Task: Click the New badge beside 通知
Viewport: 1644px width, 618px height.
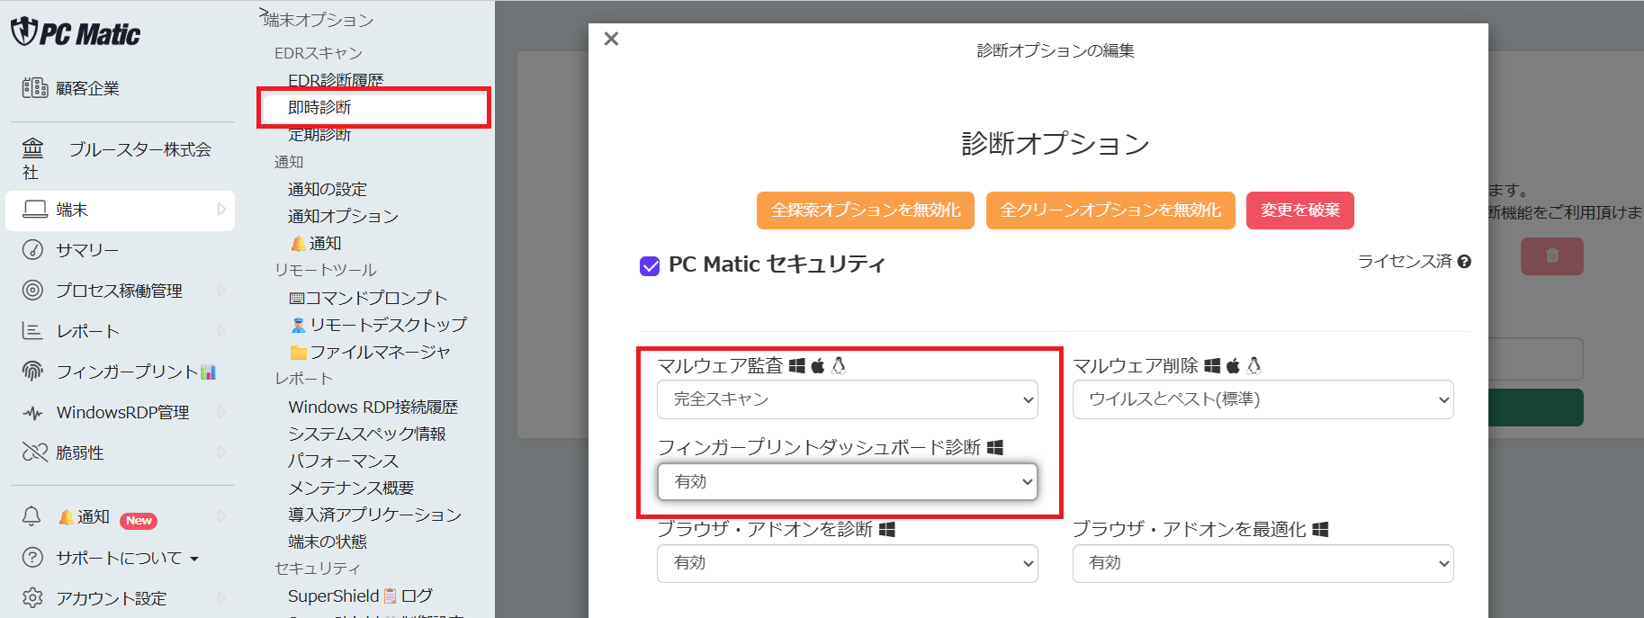Action: pyautogui.click(x=139, y=521)
